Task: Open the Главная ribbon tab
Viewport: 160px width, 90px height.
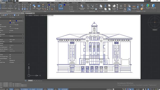Action: pyautogui.click(x=3, y=3)
